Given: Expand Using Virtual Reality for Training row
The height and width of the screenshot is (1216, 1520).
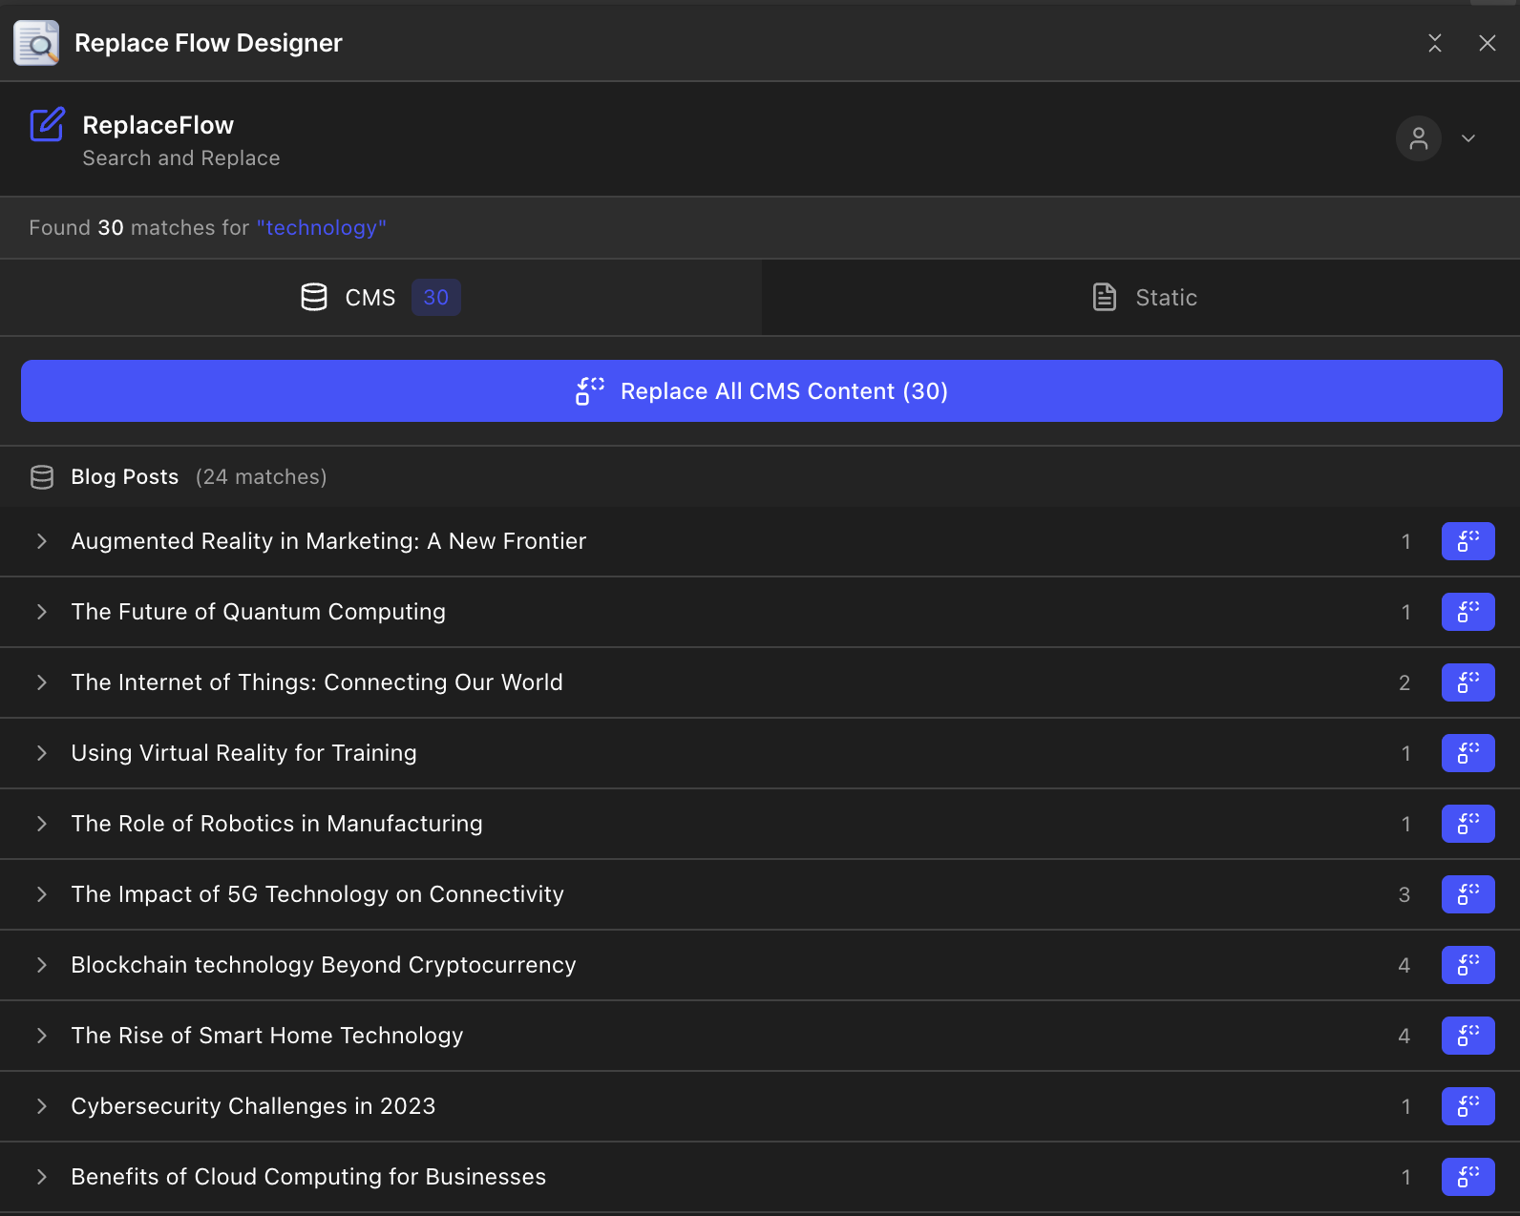Looking at the screenshot, I should 41,753.
